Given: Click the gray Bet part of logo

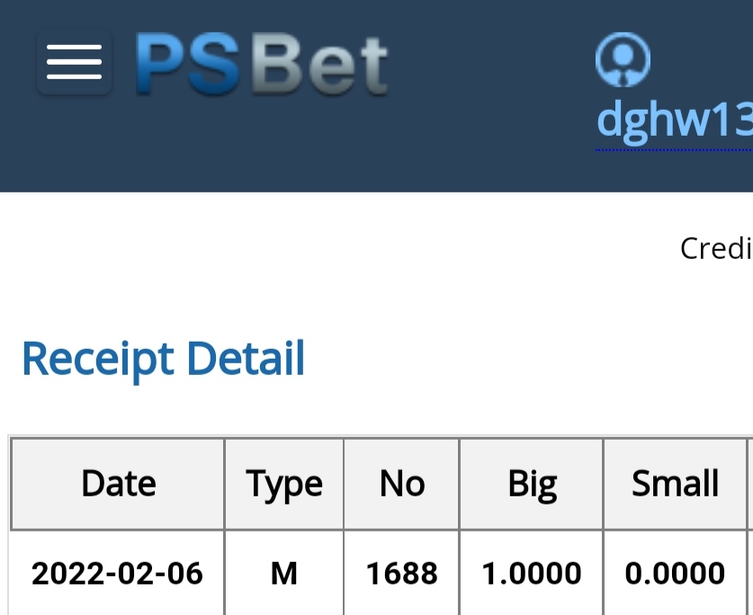Looking at the screenshot, I should (314, 65).
